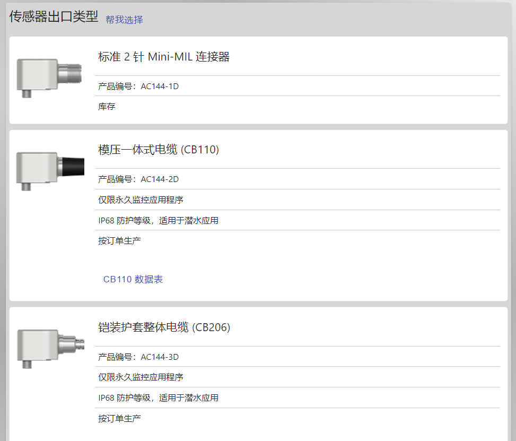Click 按订单生产 under AC144-2D
The height and width of the screenshot is (441, 516).
point(119,241)
